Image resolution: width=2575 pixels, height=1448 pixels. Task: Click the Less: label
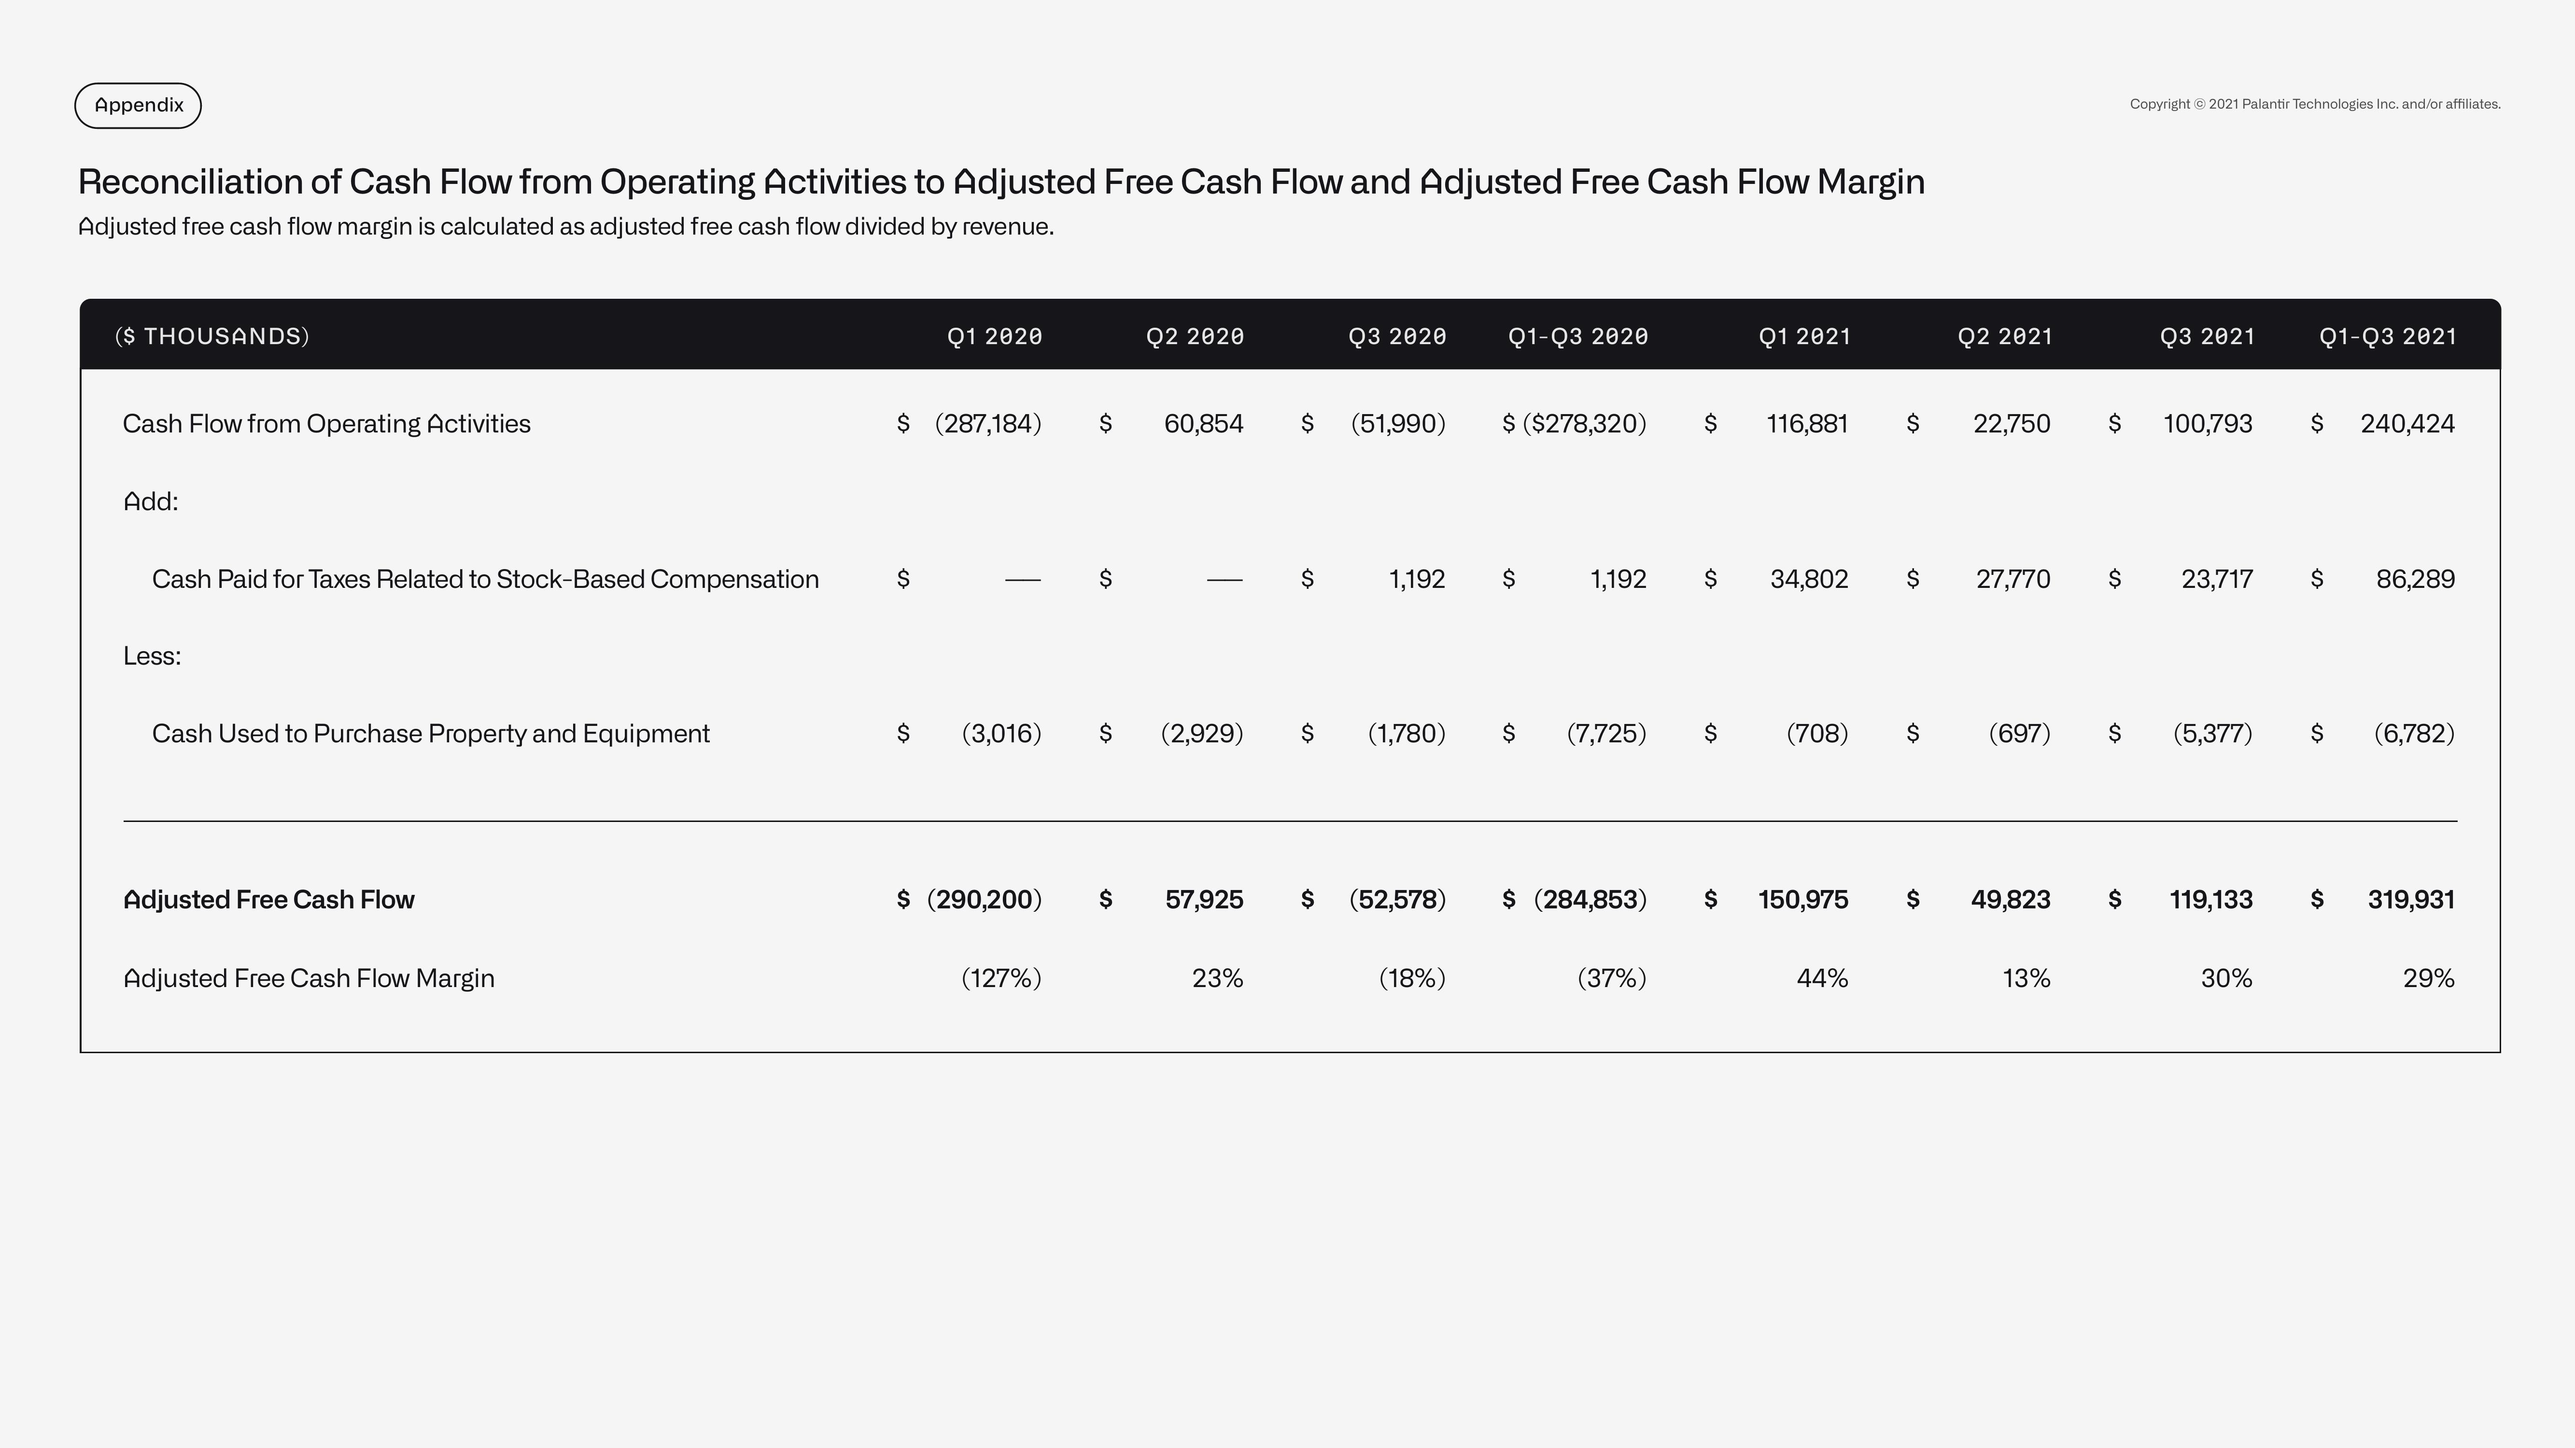[152, 656]
